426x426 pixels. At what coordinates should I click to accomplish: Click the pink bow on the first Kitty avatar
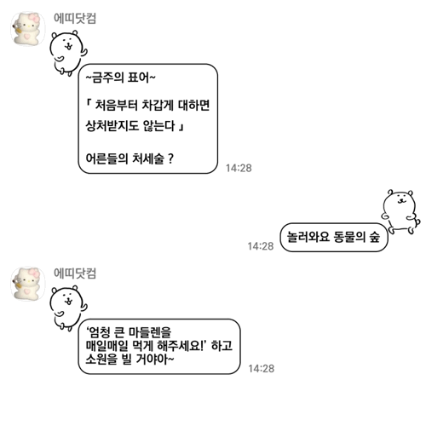click(x=35, y=18)
